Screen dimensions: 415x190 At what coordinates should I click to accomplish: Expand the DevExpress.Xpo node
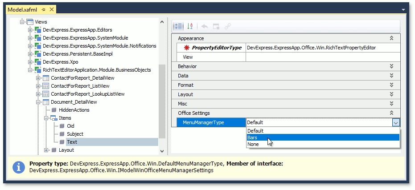coord(30,62)
